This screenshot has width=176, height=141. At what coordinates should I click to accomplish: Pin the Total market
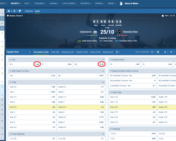pos(10,82)
